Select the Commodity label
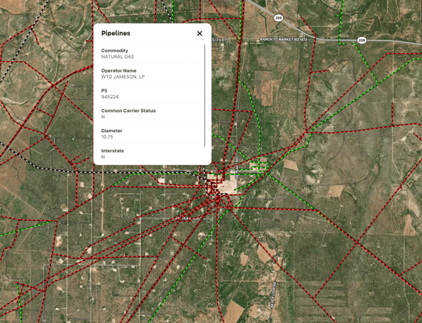This screenshot has height=323, width=422. pos(115,50)
